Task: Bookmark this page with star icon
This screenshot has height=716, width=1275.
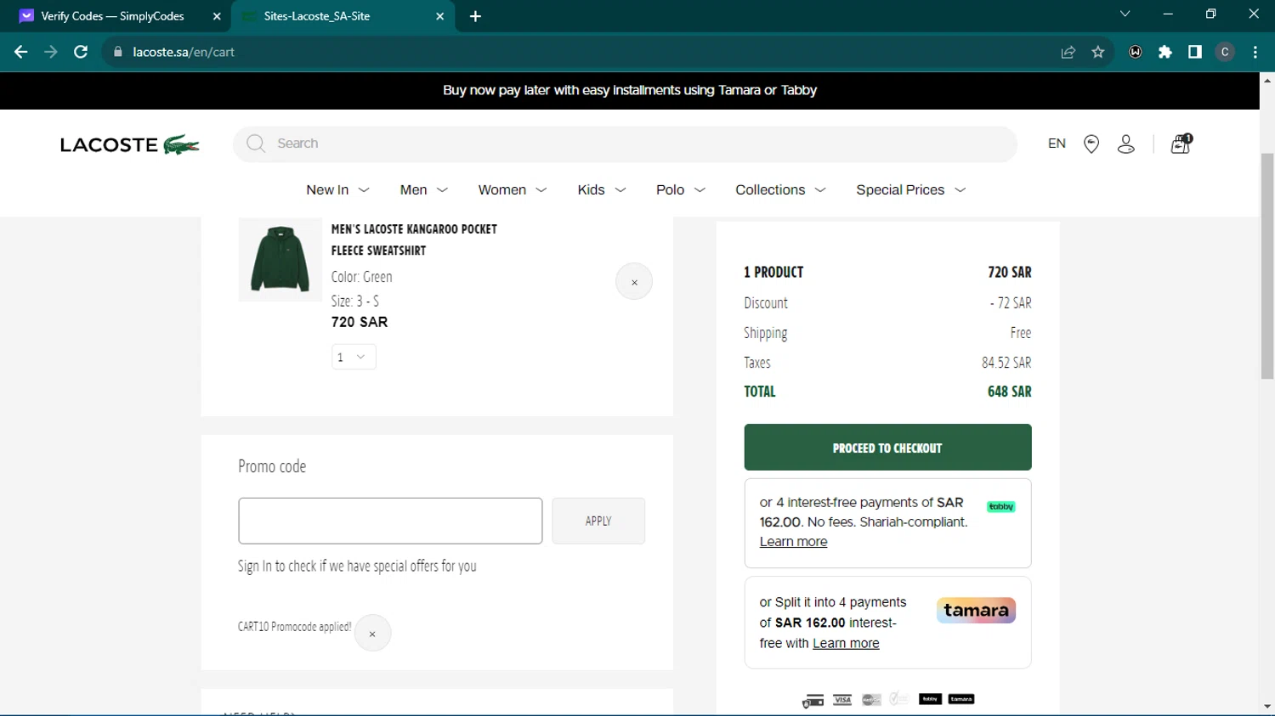Action: [1098, 52]
